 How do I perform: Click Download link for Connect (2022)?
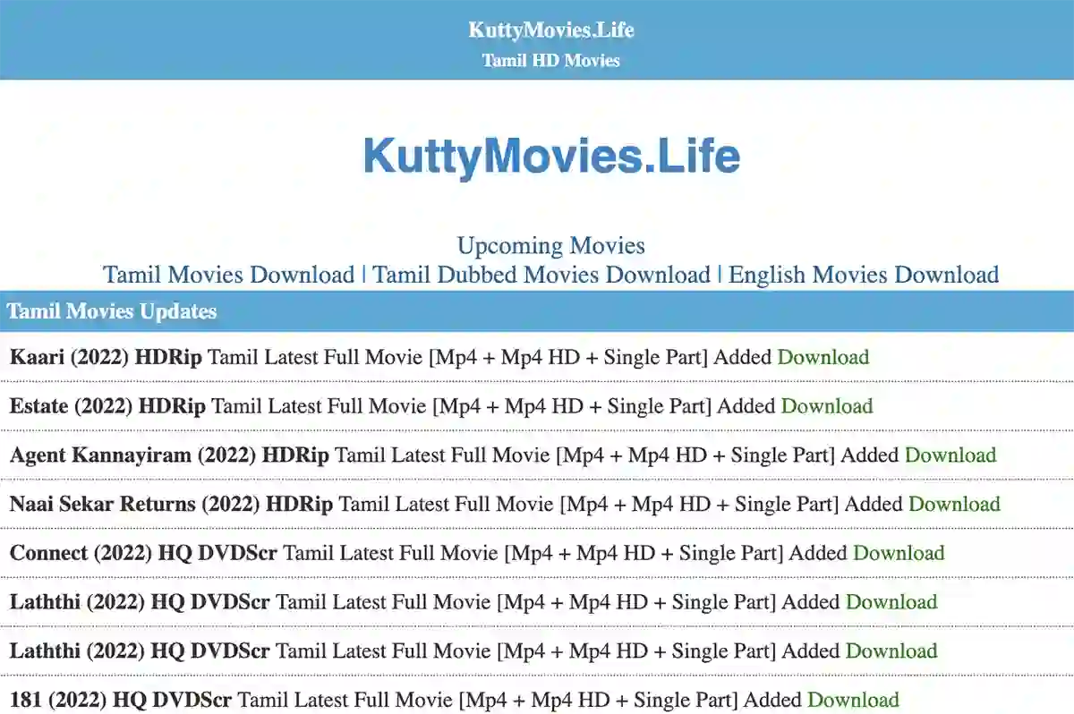pyautogui.click(x=899, y=553)
